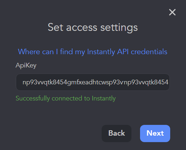Screen dimensions: 186x150
Task: Proceed to the next step via Next
Action: click(x=155, y=133)
